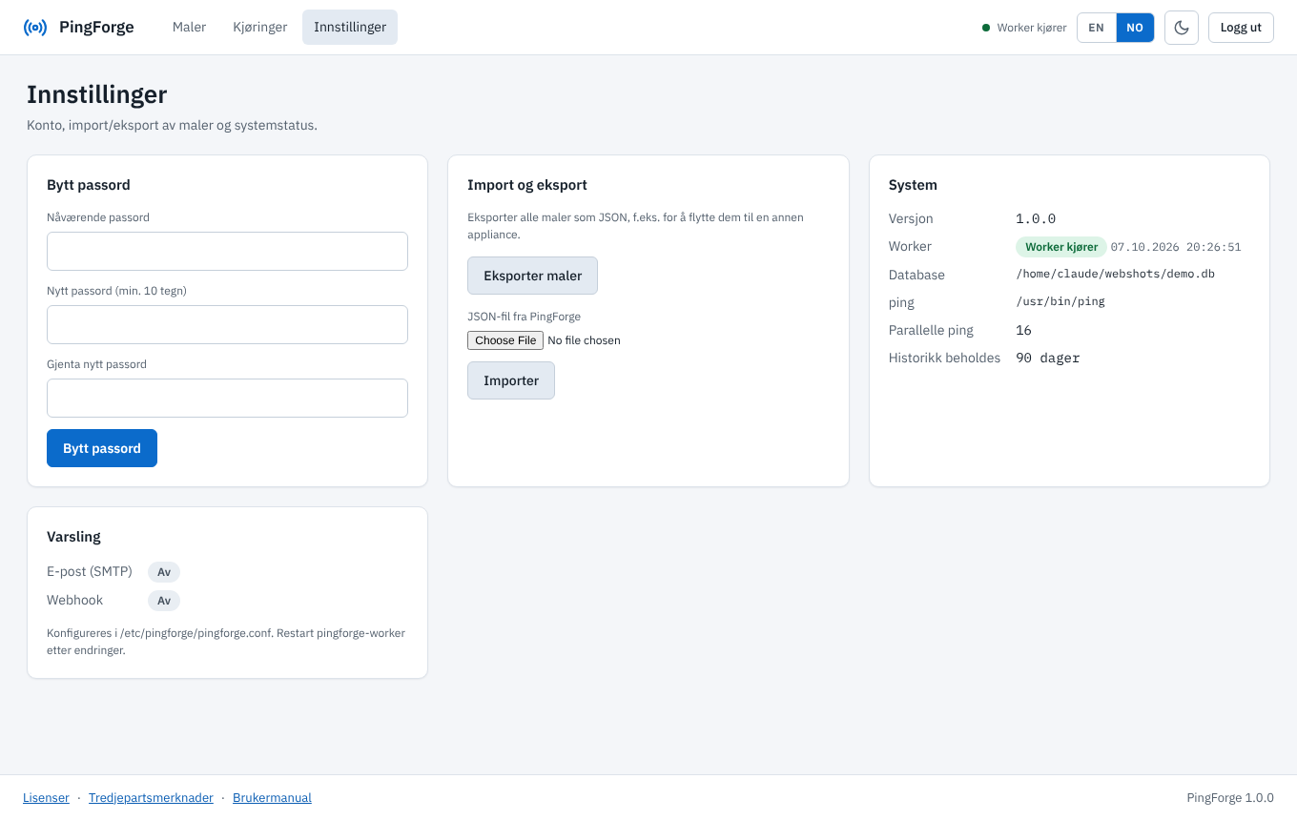Click the Bytt passord submit button
Image resolution: width=1297 pixels, height=820 pixels.
(102, 448)
